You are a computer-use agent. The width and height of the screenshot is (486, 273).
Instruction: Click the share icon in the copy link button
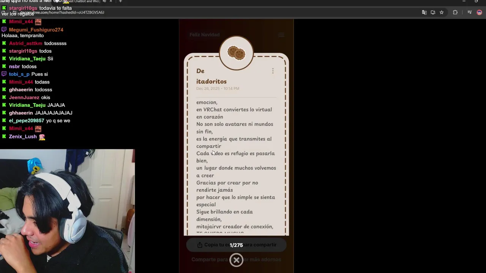200,245
